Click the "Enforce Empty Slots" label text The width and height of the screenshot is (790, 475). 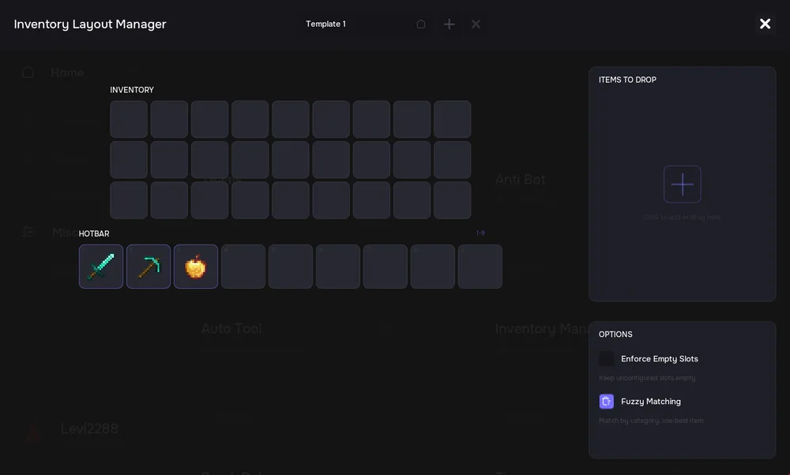660,359
